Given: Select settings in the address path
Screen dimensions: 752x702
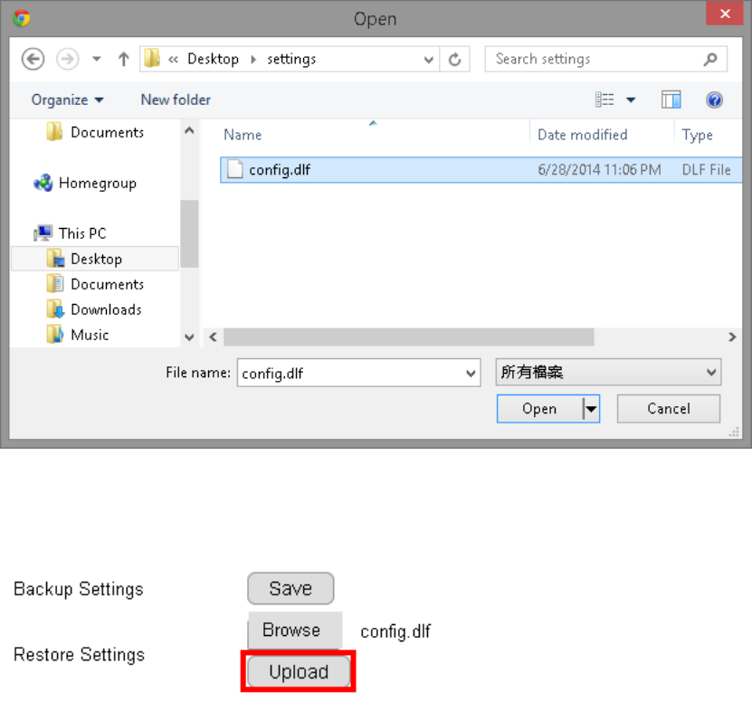Looking at the screenshot, I should click(x=291, y=59).
